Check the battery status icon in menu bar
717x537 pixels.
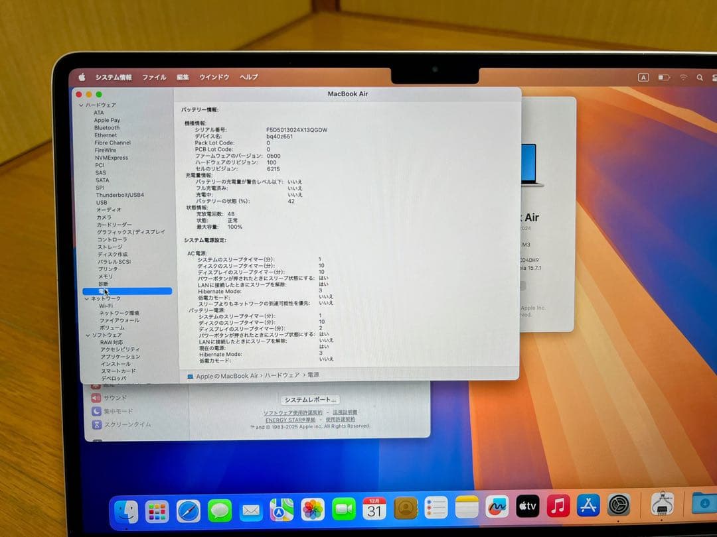click(x=665, y=78)
